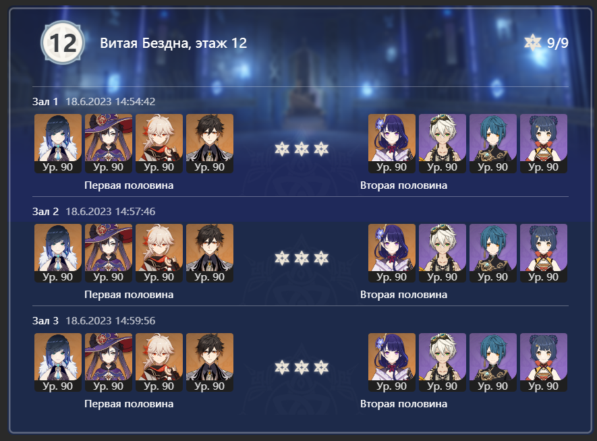Select Raiden Shogun portrait in Зал 3
The height and width of the screenshot is (441, 597).
tap(392, 362)
